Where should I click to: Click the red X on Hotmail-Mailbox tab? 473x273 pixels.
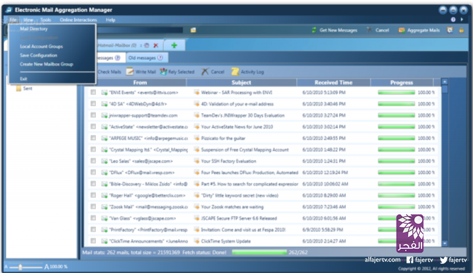pyautogui.click(x=156, y=45)
